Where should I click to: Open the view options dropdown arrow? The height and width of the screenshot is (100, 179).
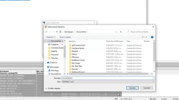point(146,37)
